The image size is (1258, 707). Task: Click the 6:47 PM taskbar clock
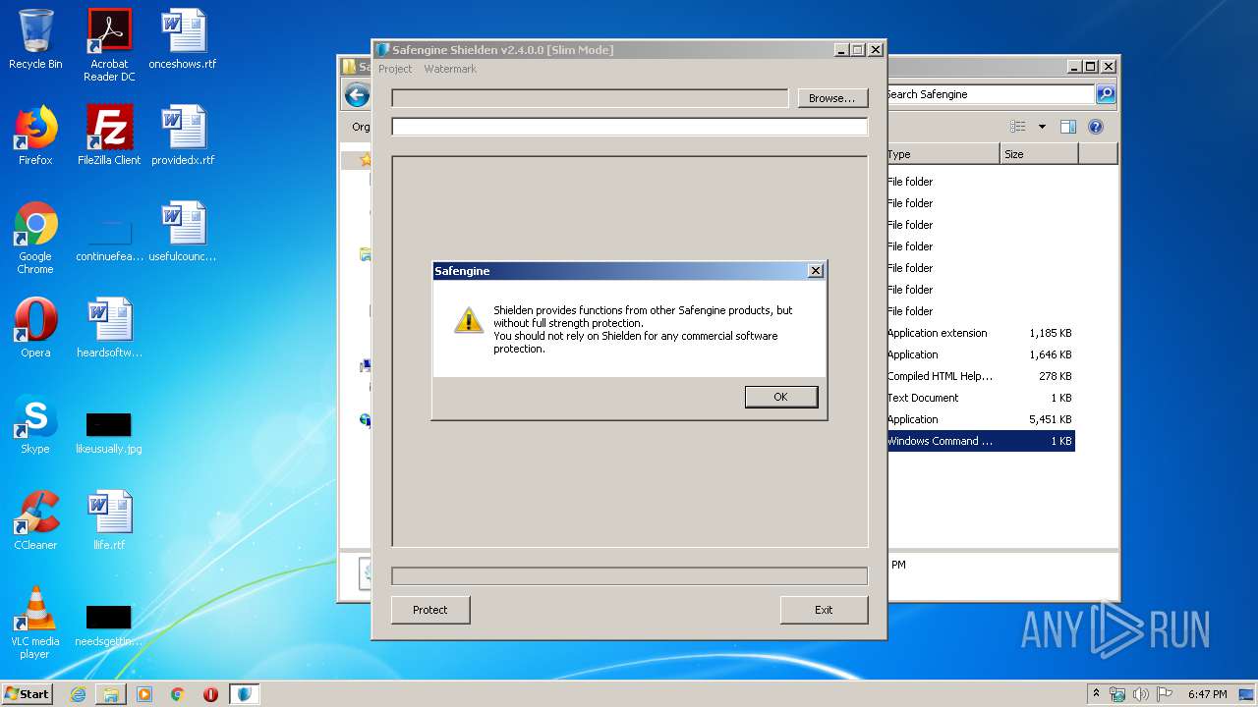pyautogui.click(x=1207, y=693)
